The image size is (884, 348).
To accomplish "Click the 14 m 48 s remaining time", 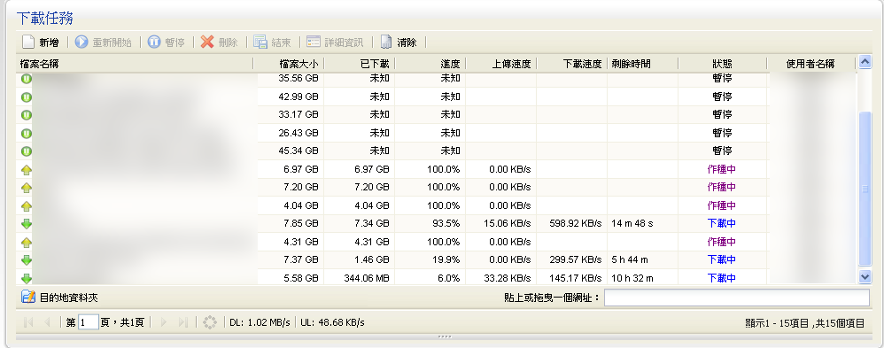I will pos(632,224).
